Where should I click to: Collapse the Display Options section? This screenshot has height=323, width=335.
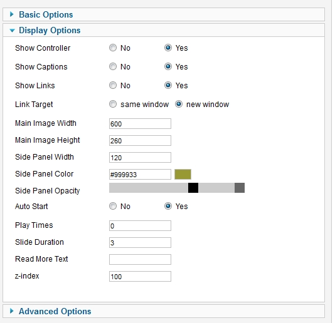(x=50, y=31)
